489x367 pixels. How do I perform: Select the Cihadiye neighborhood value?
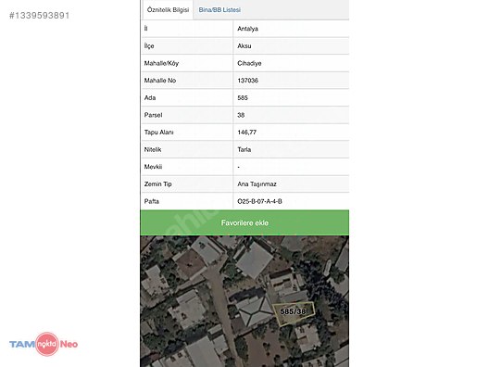[249, 63]
